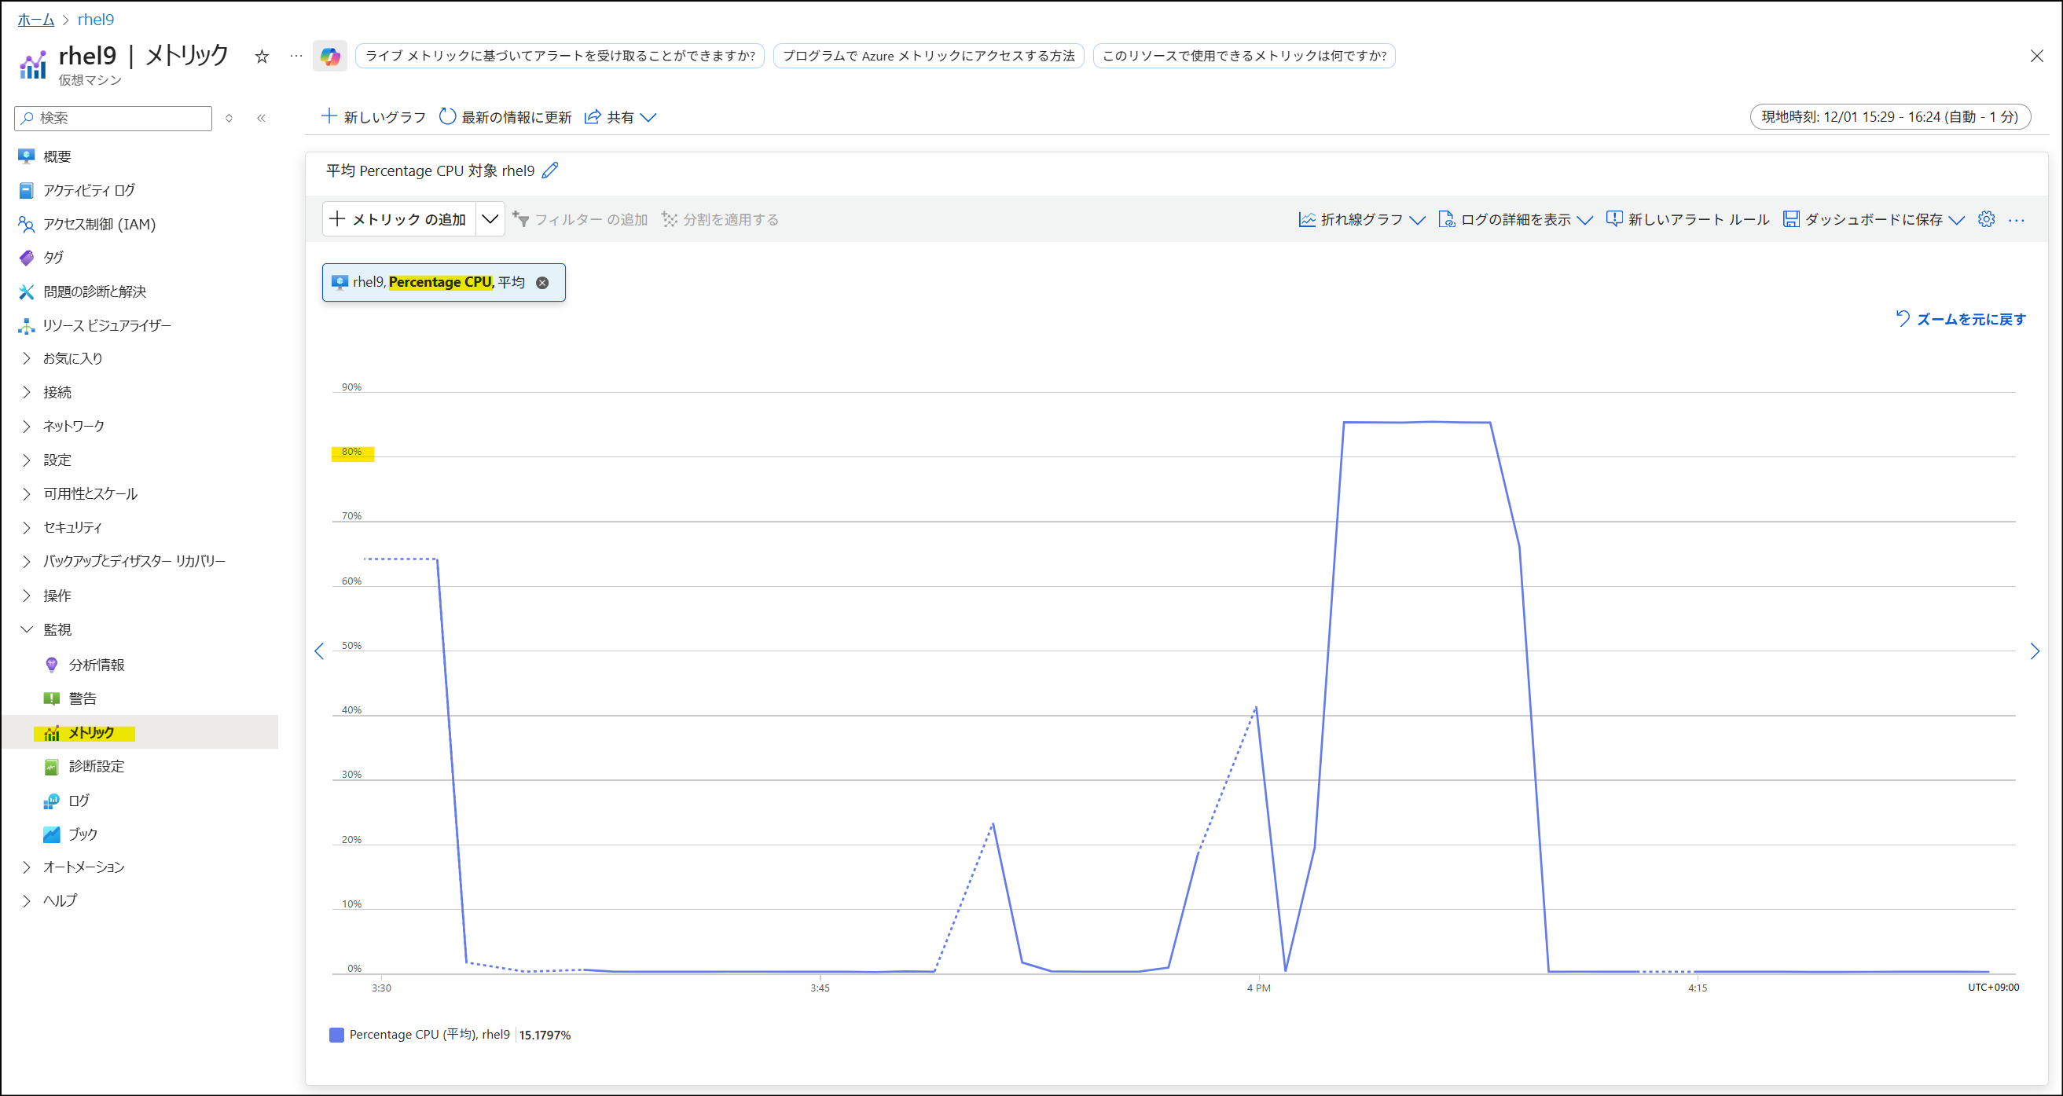
Task: Click メトリック の追加 button
Action: pyautogui.click(x=398, y=219)
